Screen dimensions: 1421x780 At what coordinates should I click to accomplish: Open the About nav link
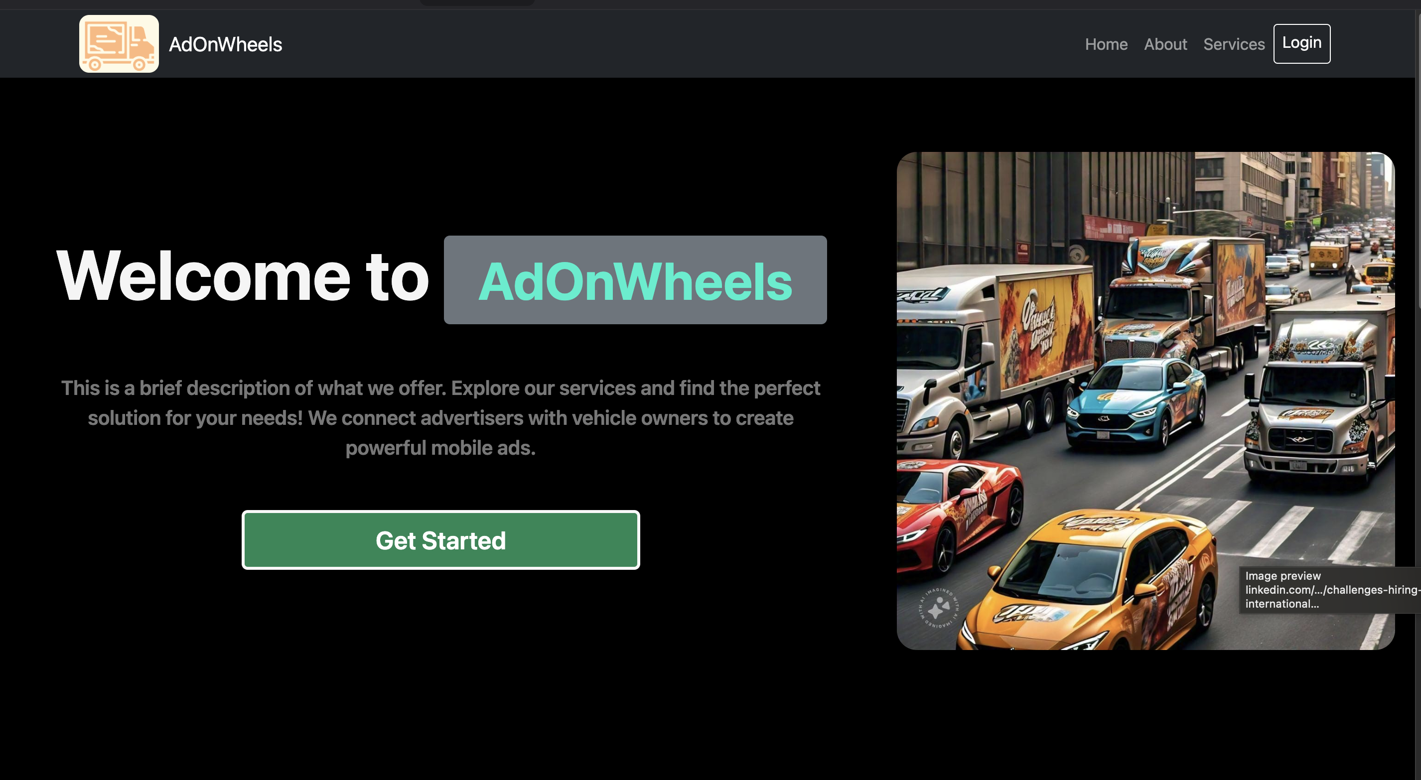coord(1165,44)
